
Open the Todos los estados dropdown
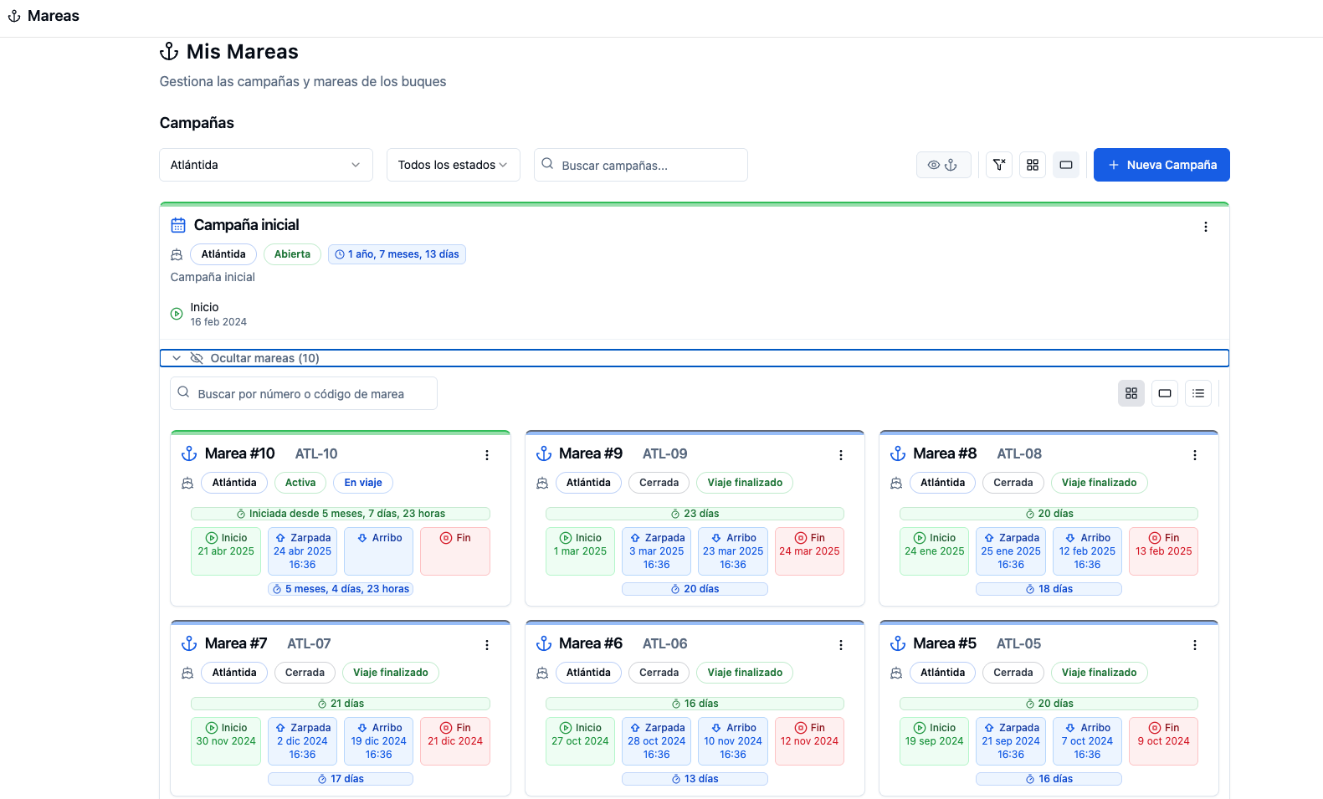coord(453,165)
